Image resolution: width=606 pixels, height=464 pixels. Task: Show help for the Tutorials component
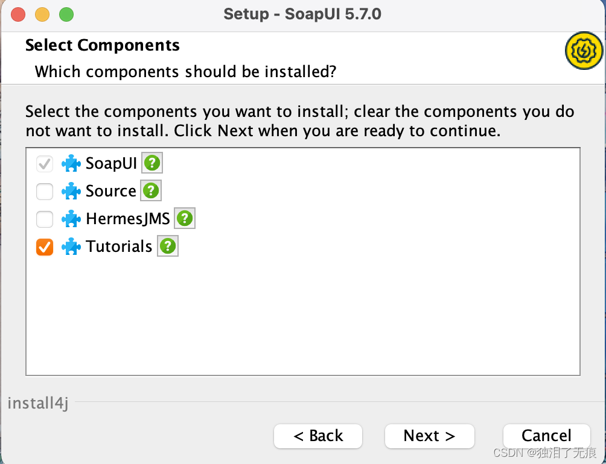tap(168, 246)
